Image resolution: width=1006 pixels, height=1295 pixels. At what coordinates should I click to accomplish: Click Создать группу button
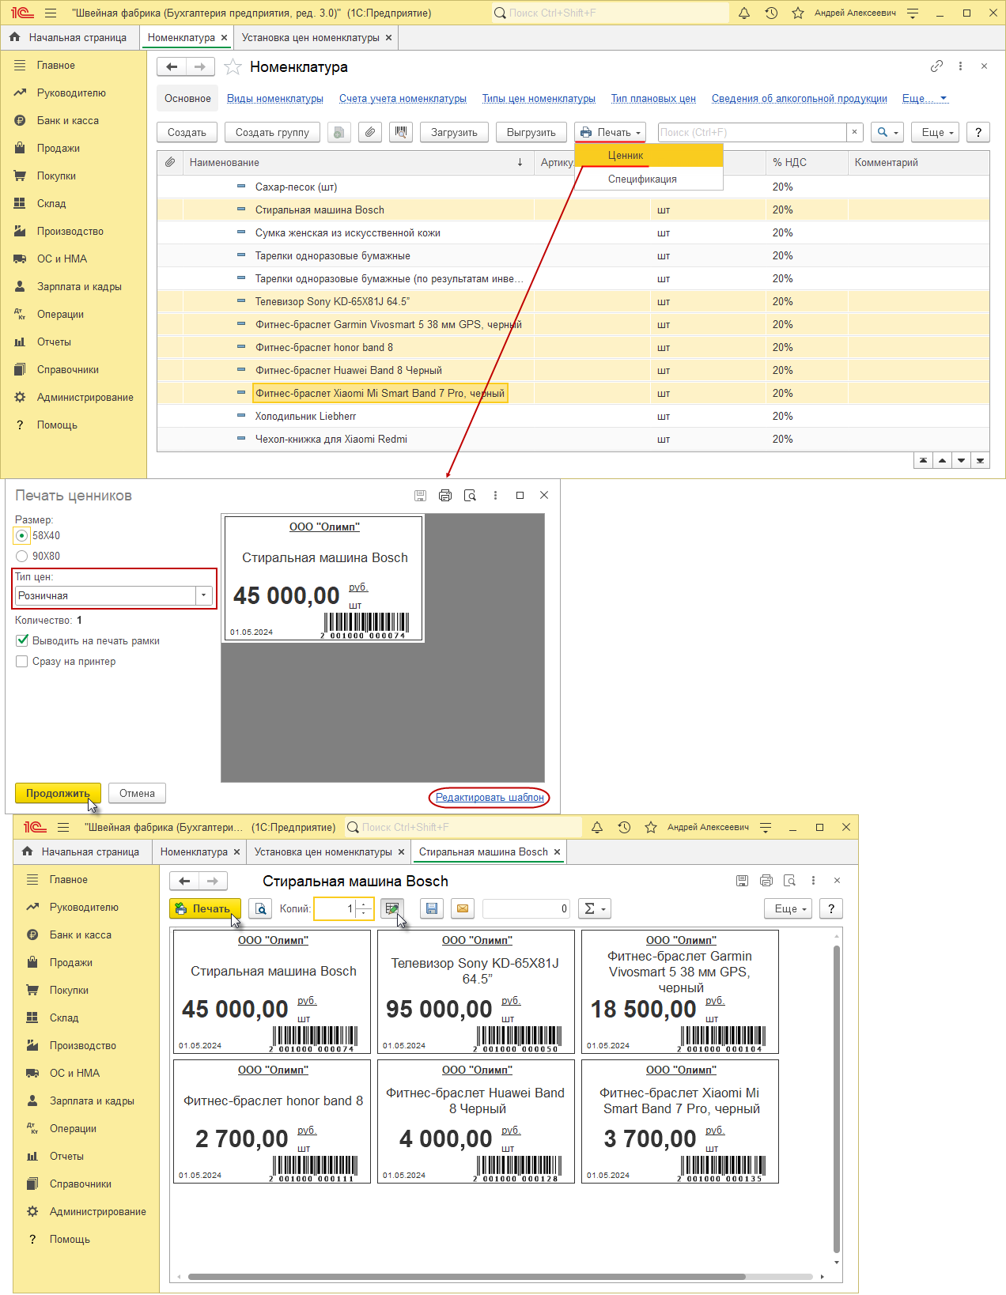272,132
